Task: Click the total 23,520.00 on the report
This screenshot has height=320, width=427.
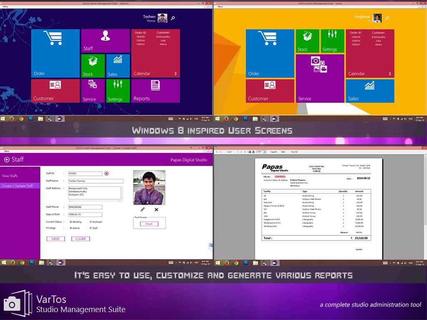Action: tap(361, 238)
